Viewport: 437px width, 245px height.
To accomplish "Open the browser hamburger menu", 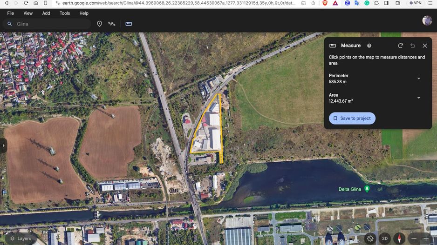I will pyautogui.click(x=430, y=3).
